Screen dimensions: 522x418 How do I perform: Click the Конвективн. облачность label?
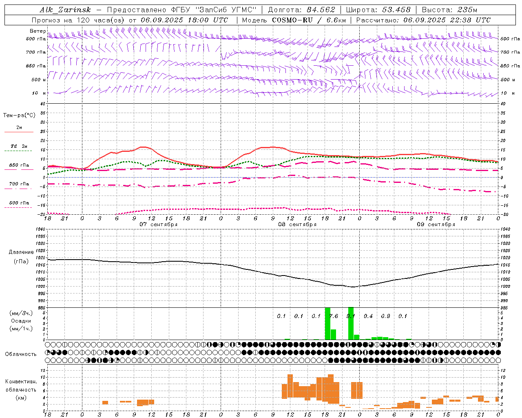coord(21,386)
